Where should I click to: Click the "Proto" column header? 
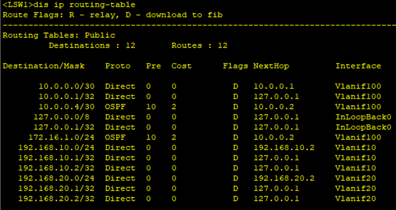click(118, 66)
